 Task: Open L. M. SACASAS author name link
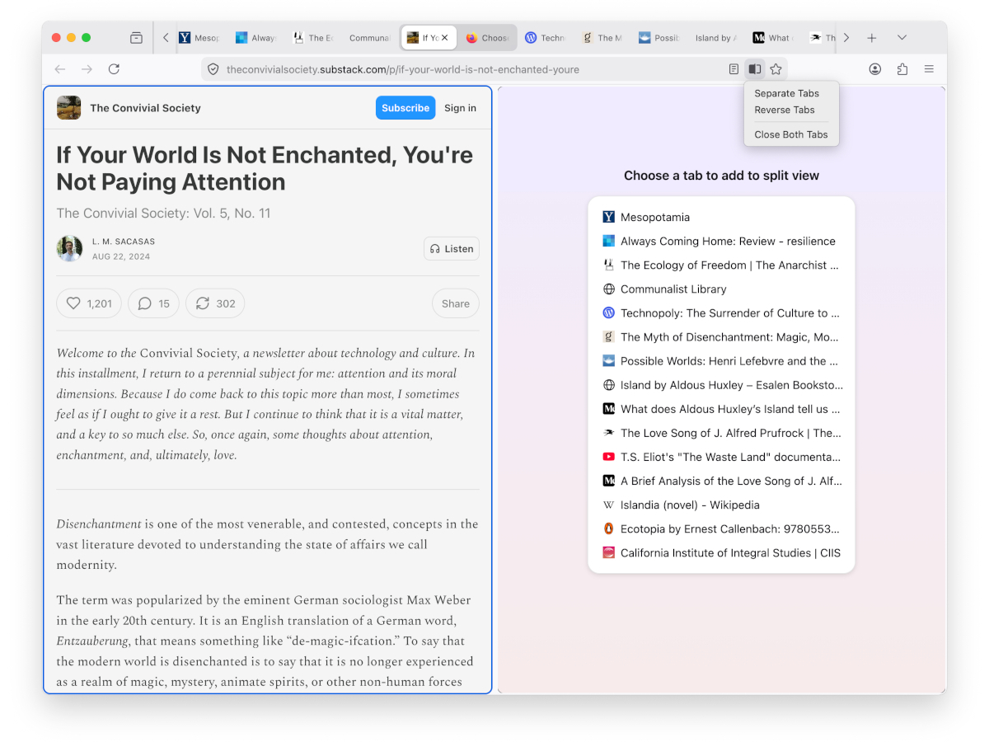124,242
